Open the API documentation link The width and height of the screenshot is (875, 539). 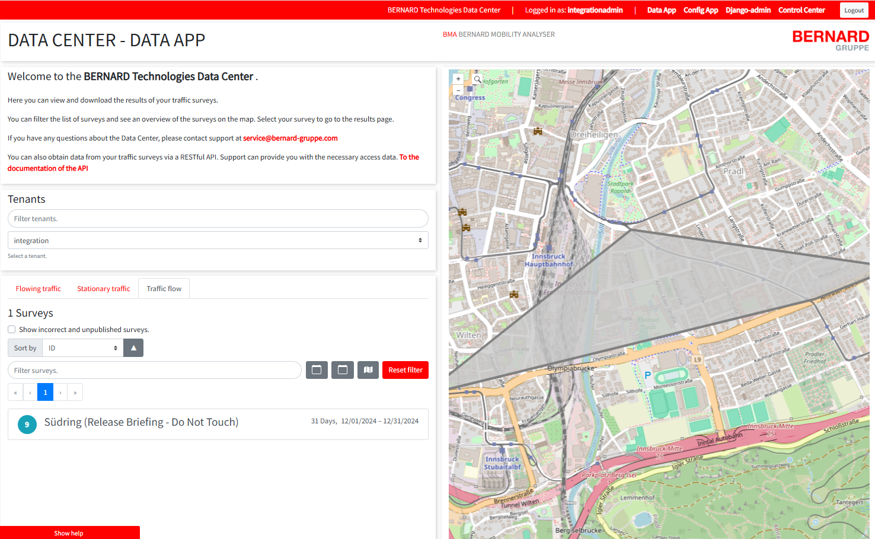[x=213, y=162]
